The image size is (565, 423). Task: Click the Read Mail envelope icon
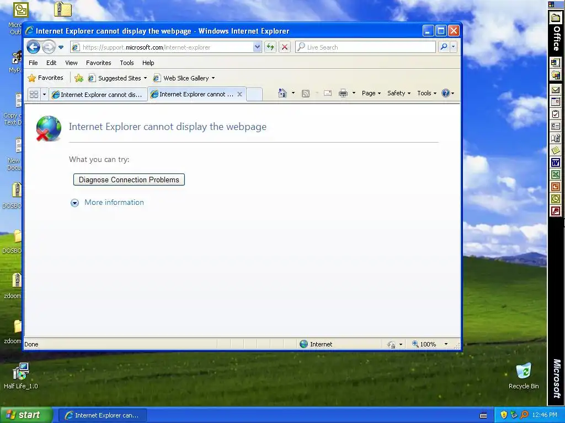click(x=328, y=94)
